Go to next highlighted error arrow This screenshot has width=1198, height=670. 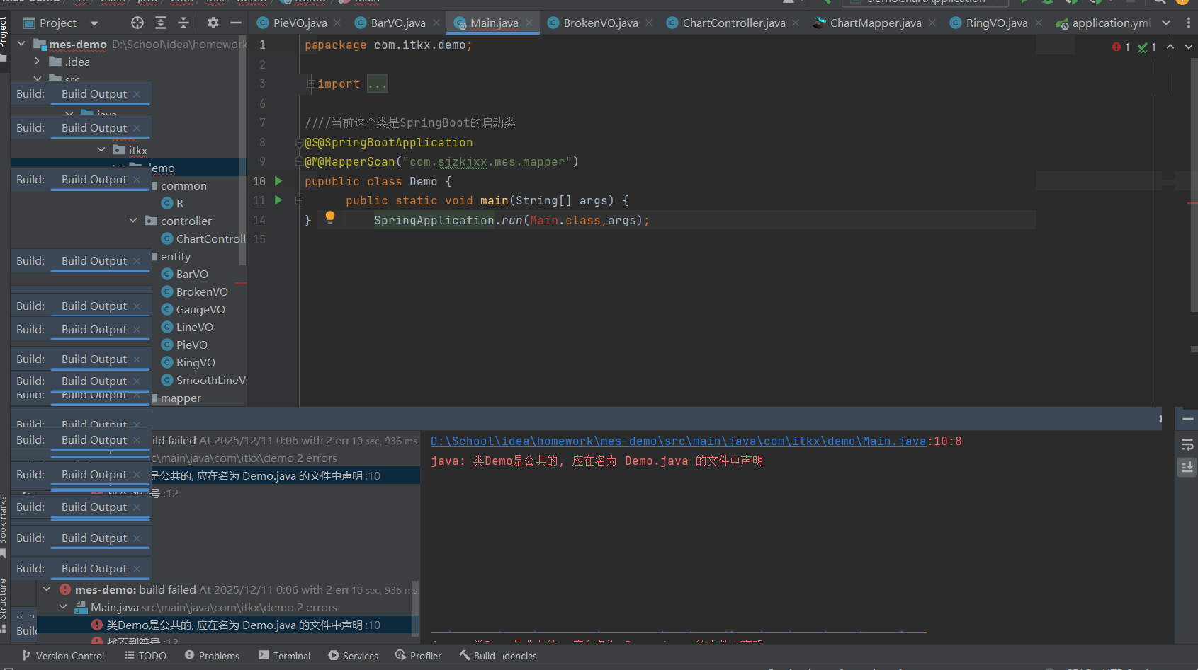coord(1189,47)
